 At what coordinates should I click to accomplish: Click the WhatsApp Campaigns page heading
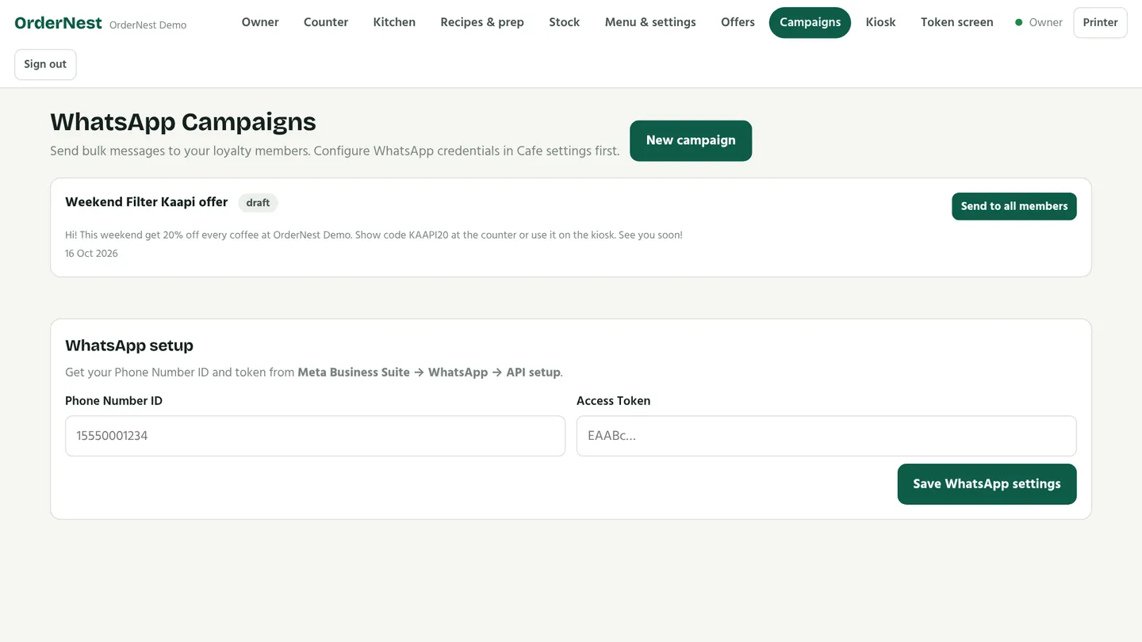(x=183, y=121)
